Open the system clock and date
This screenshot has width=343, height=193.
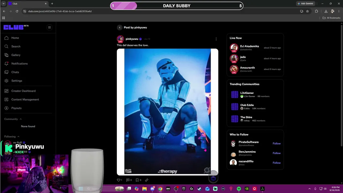click(335, 189)
